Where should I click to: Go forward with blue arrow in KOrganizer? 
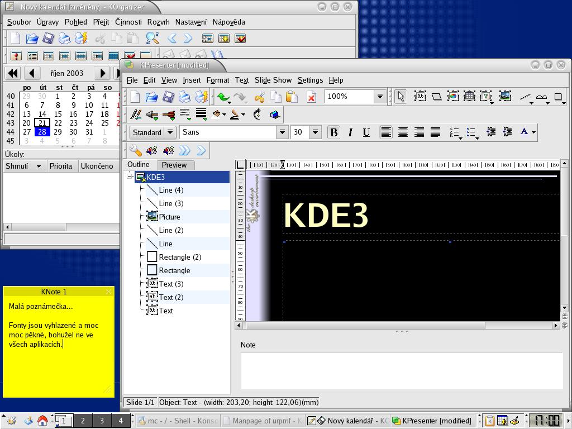tap(188, 38)
